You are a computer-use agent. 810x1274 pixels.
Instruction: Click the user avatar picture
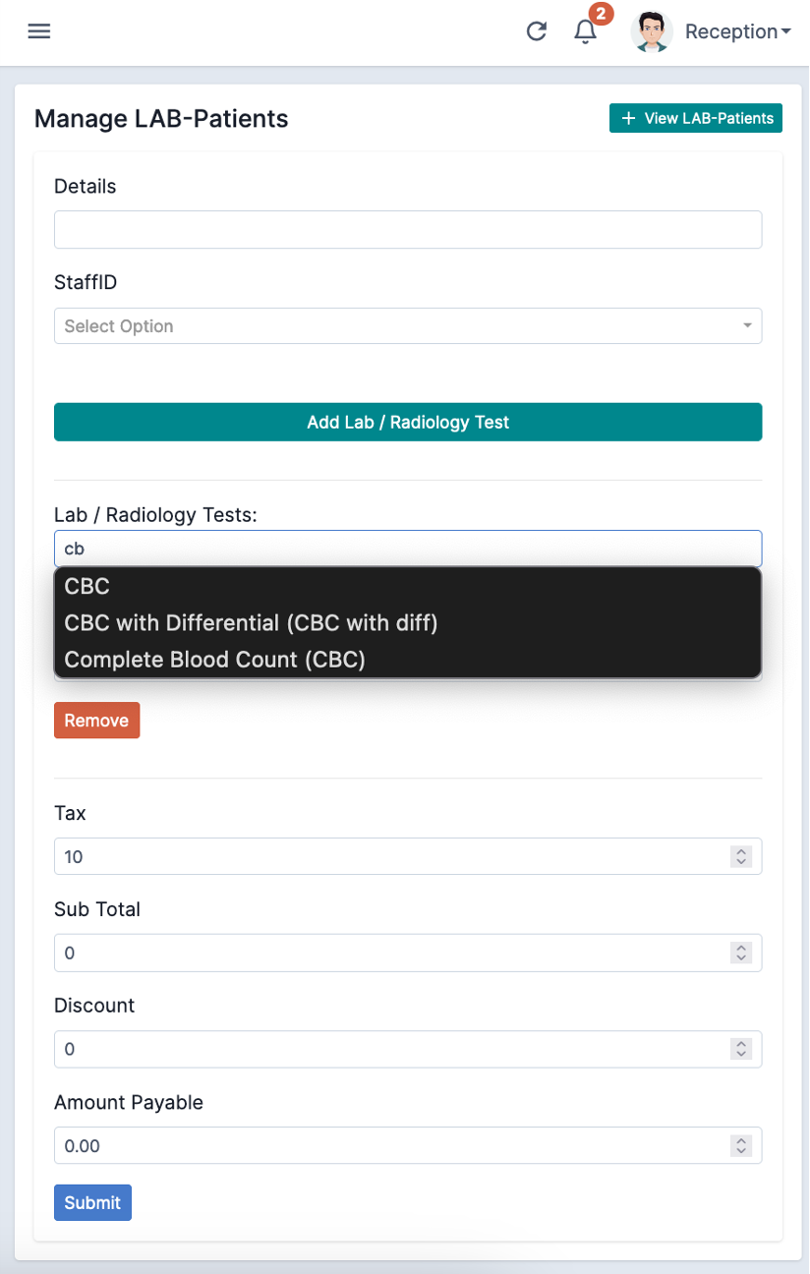pos(651,31)
